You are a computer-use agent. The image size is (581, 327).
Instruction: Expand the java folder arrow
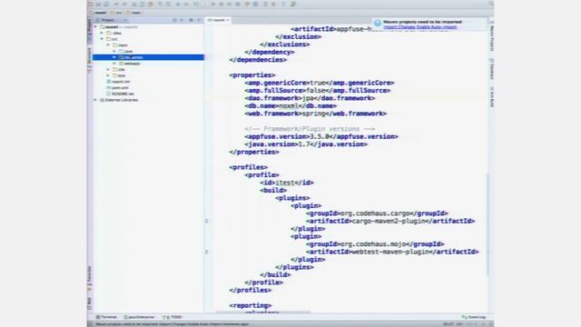pyautogui.click(x=114, y=51)
